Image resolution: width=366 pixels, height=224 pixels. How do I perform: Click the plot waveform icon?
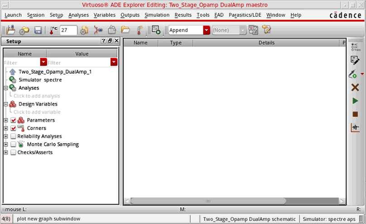click(x=355, y=128)
